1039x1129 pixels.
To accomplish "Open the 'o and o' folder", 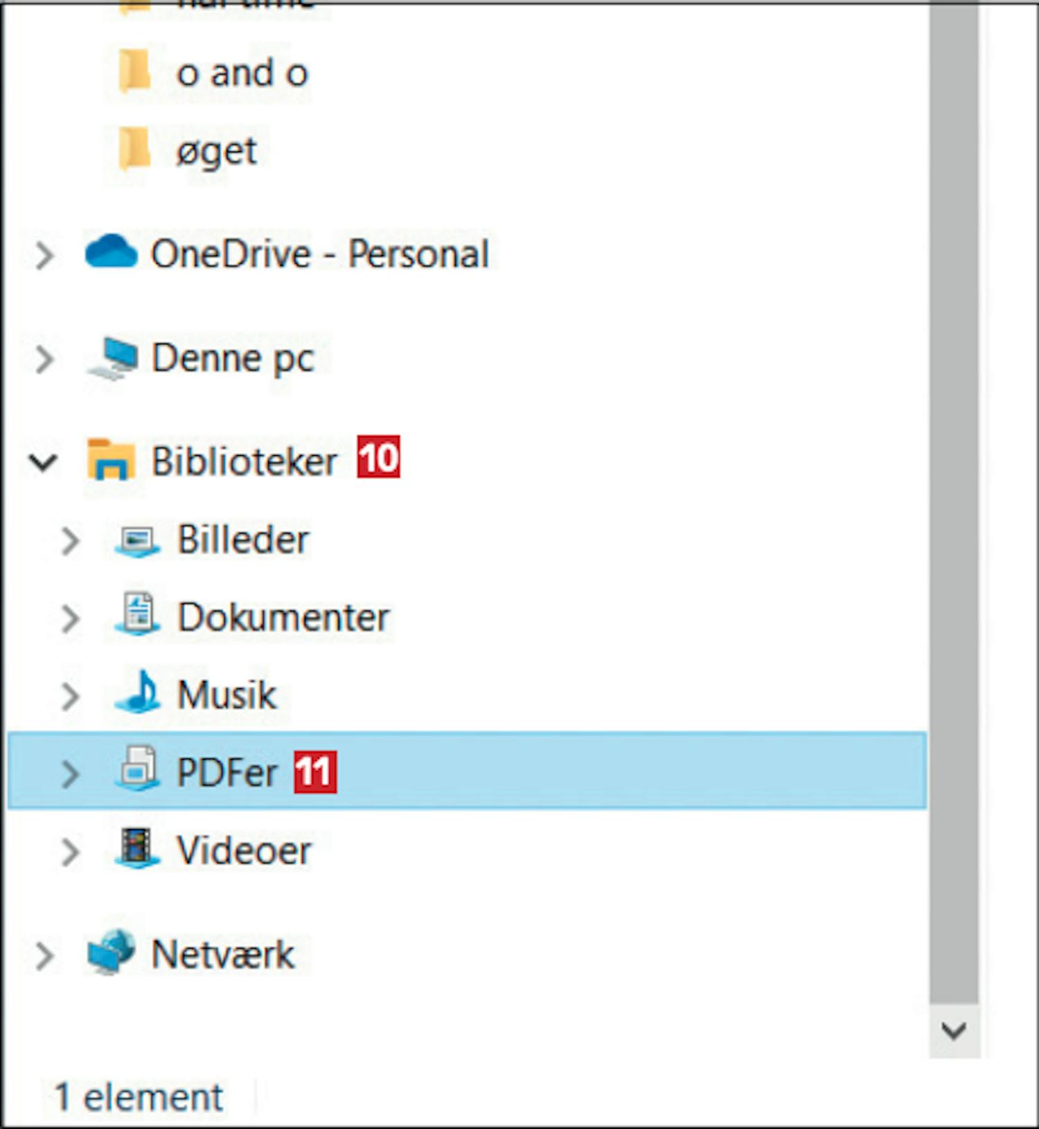I will [241, 73].
